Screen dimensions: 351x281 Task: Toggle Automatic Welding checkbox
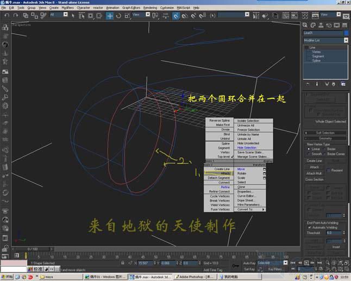pyautogui.click(x=309, y=228)
